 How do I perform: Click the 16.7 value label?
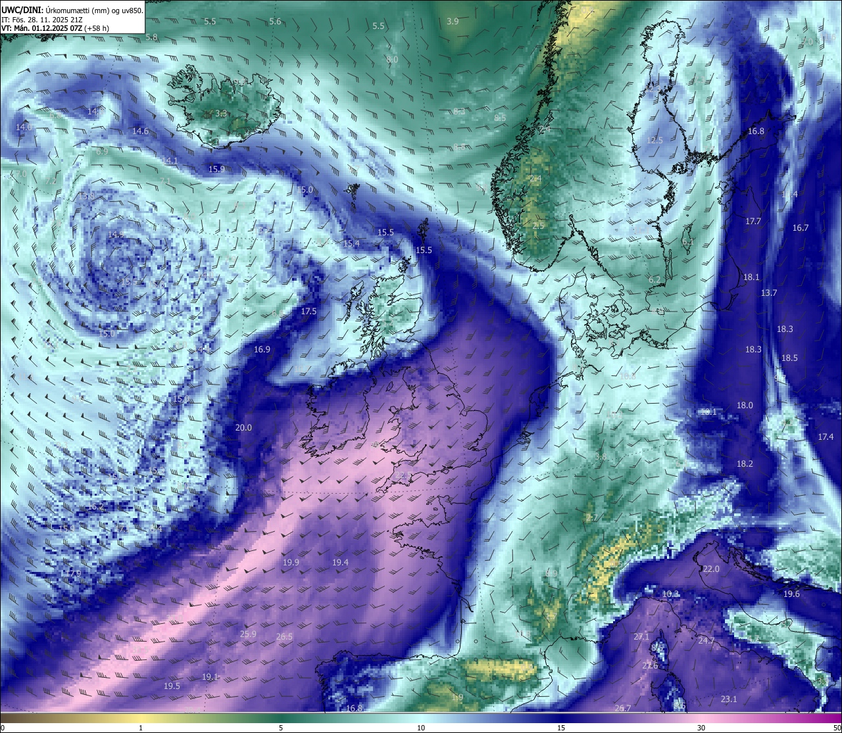tap(800, 228)
